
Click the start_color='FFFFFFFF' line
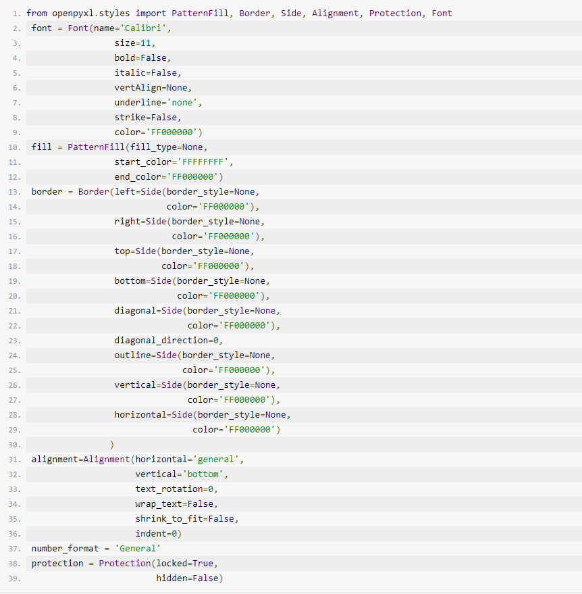point(174,162)
